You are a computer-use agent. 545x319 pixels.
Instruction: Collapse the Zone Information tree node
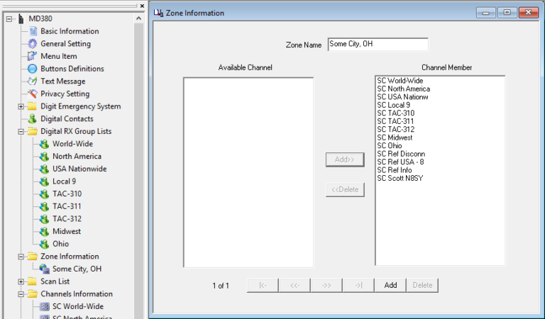tap(21, 257)
